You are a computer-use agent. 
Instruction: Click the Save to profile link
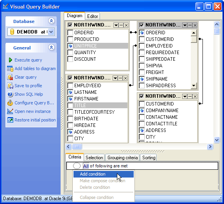pyautogui.click(x=28, y=86)
